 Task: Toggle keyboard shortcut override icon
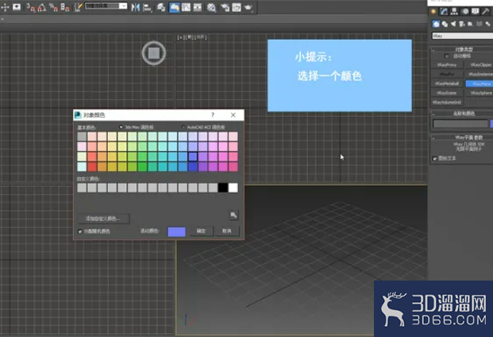(17, 7)
